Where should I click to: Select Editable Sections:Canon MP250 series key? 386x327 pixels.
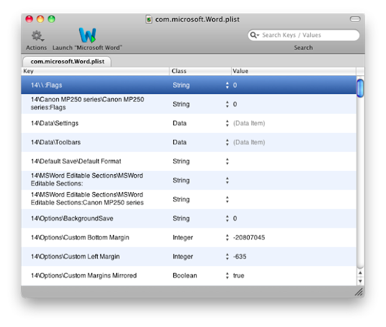(x=87, y=199)
